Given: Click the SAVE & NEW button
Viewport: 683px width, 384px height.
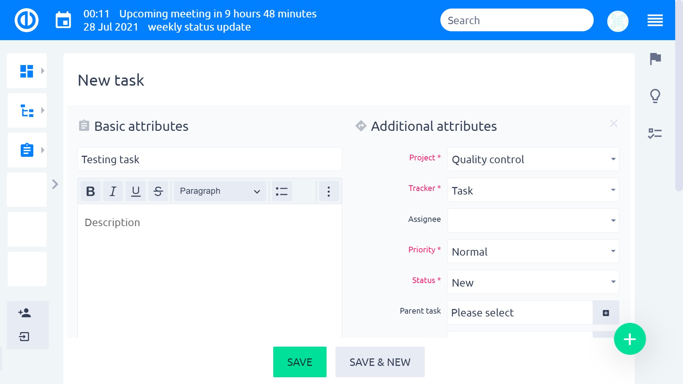Looking at the screenshot, I should coord(380,362).
